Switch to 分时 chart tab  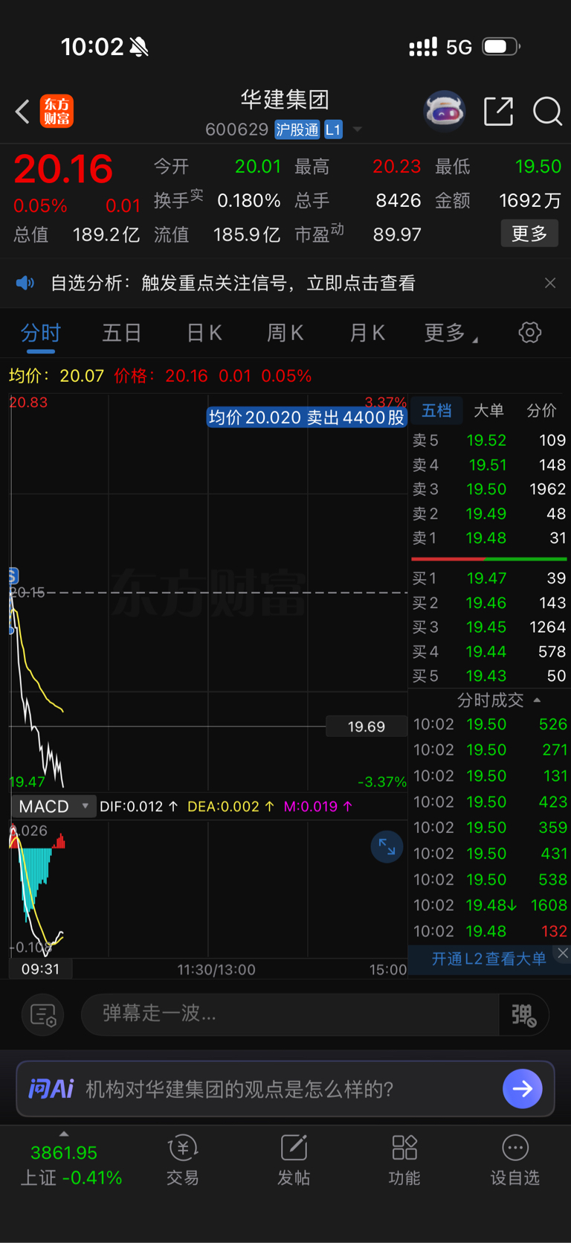pos(41,333)
